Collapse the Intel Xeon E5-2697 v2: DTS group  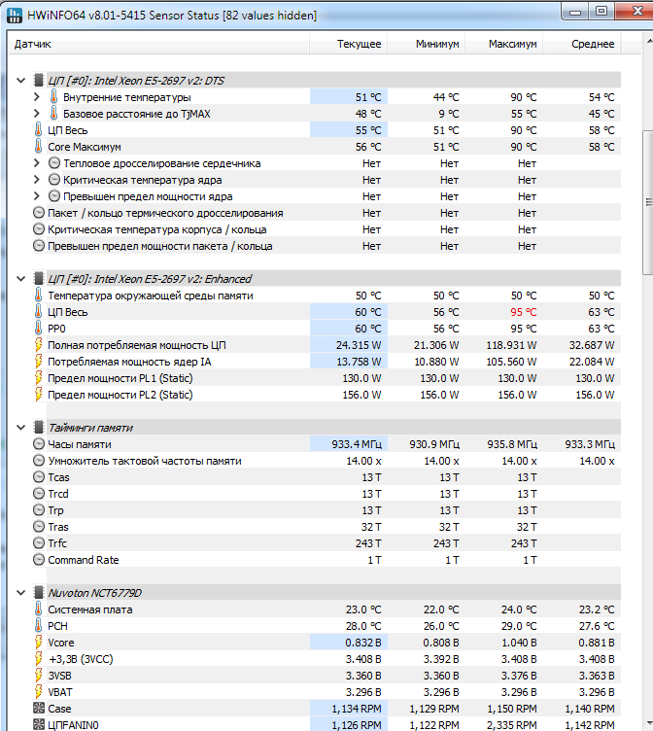(x=20, y=81)
